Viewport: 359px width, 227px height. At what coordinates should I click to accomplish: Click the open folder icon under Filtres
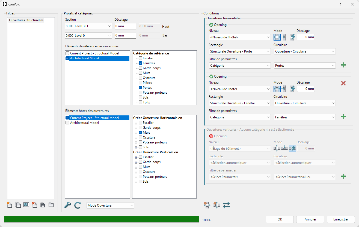click(51, 205)
